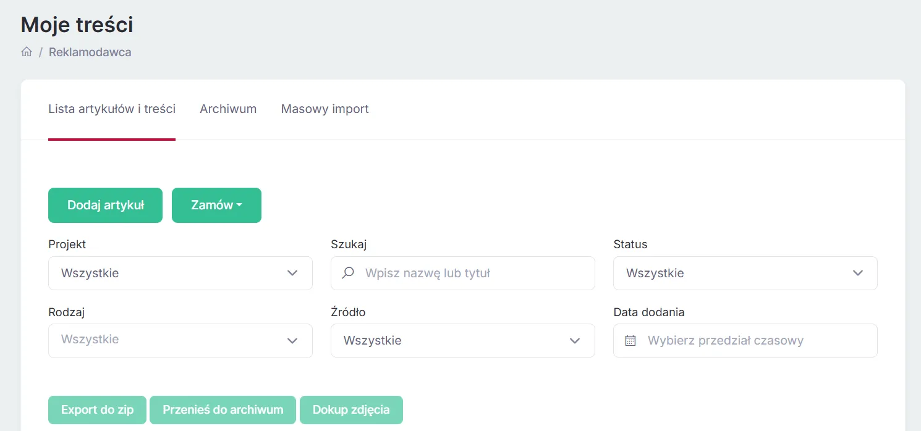
Task: Switch to Lista artykułów i treści tab
Action: (112, 109)
